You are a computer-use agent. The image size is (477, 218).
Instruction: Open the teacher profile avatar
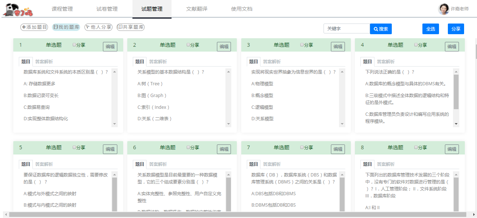pyautogui.click(x=443, y=9)
